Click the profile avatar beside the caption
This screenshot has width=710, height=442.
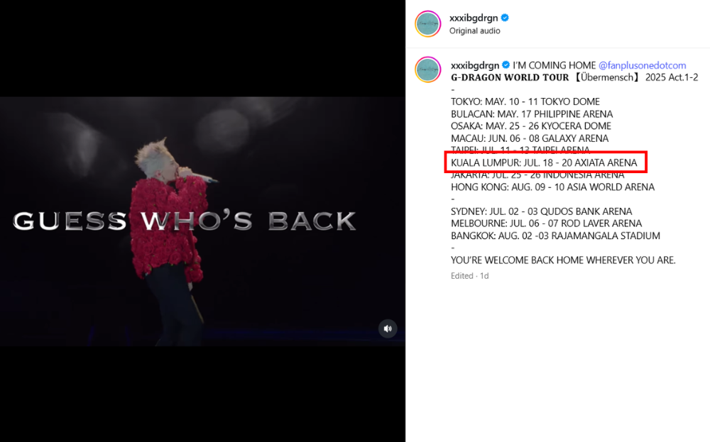428,70
